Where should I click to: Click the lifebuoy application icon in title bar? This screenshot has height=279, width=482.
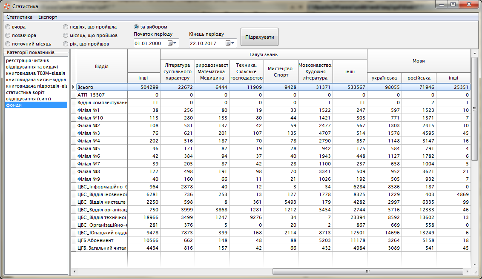7,6
